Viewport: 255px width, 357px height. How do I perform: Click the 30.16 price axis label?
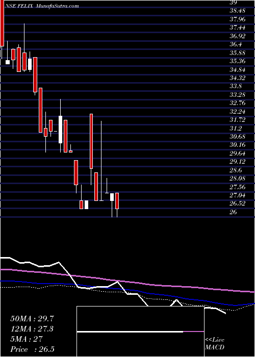pos(238,145)
